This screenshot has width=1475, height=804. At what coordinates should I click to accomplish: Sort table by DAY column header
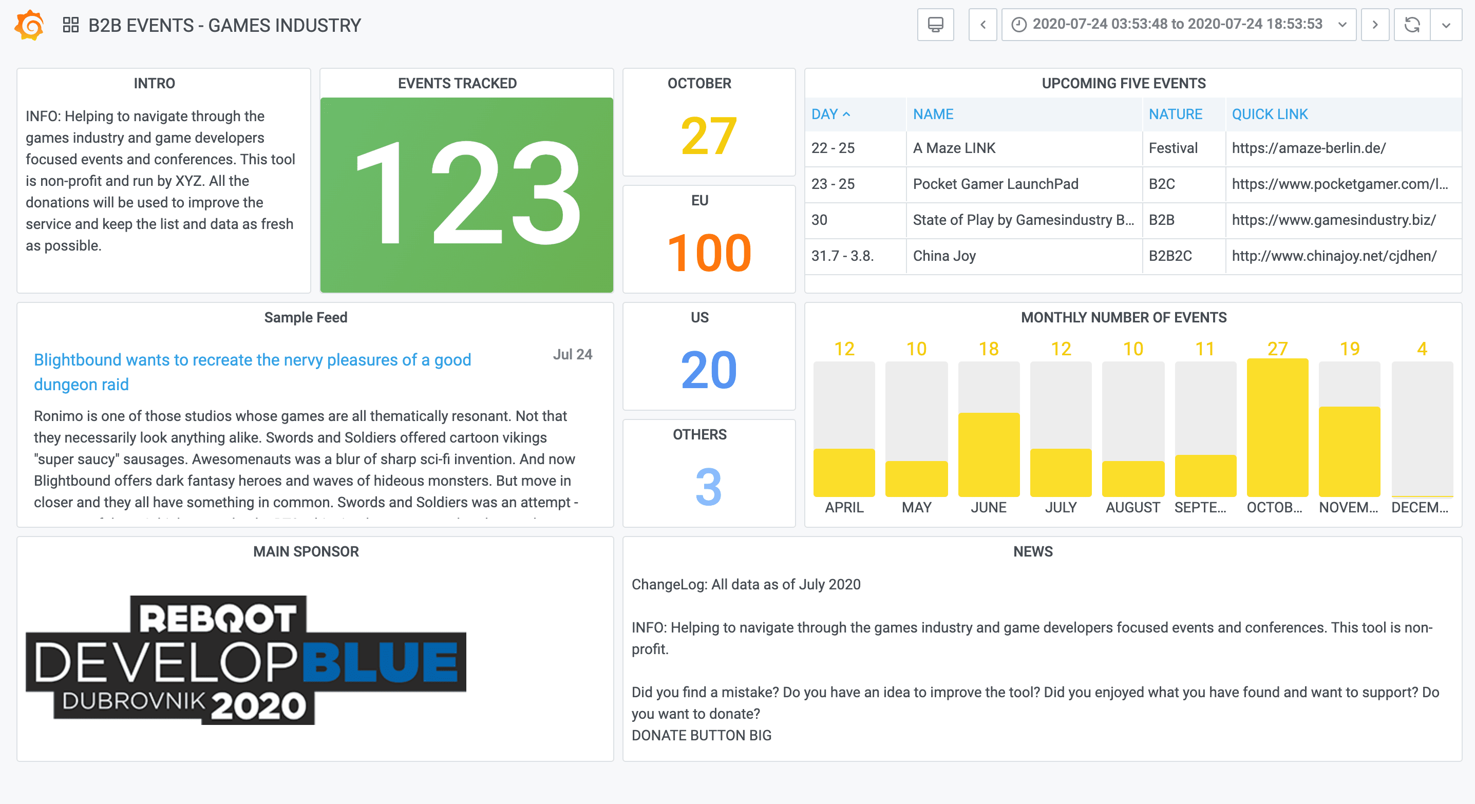pyautogui.click(x=830, y=114)
